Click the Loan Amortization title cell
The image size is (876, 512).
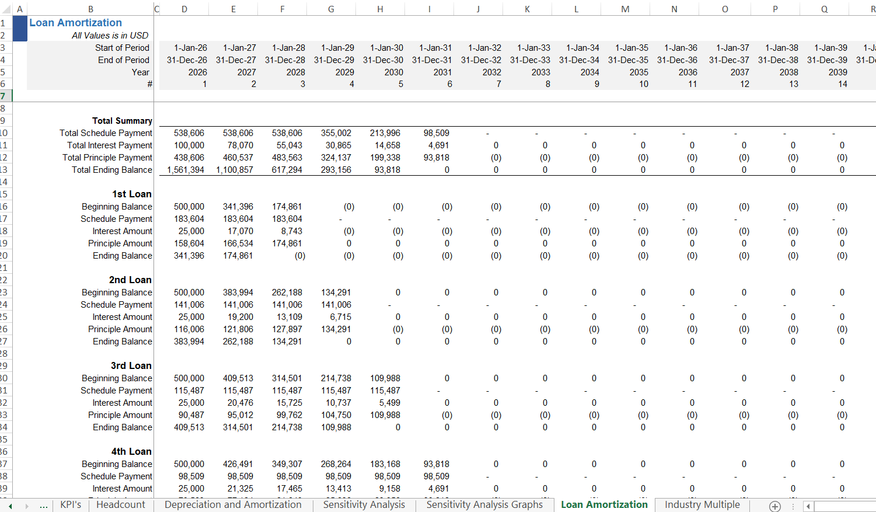pos(76,23)
